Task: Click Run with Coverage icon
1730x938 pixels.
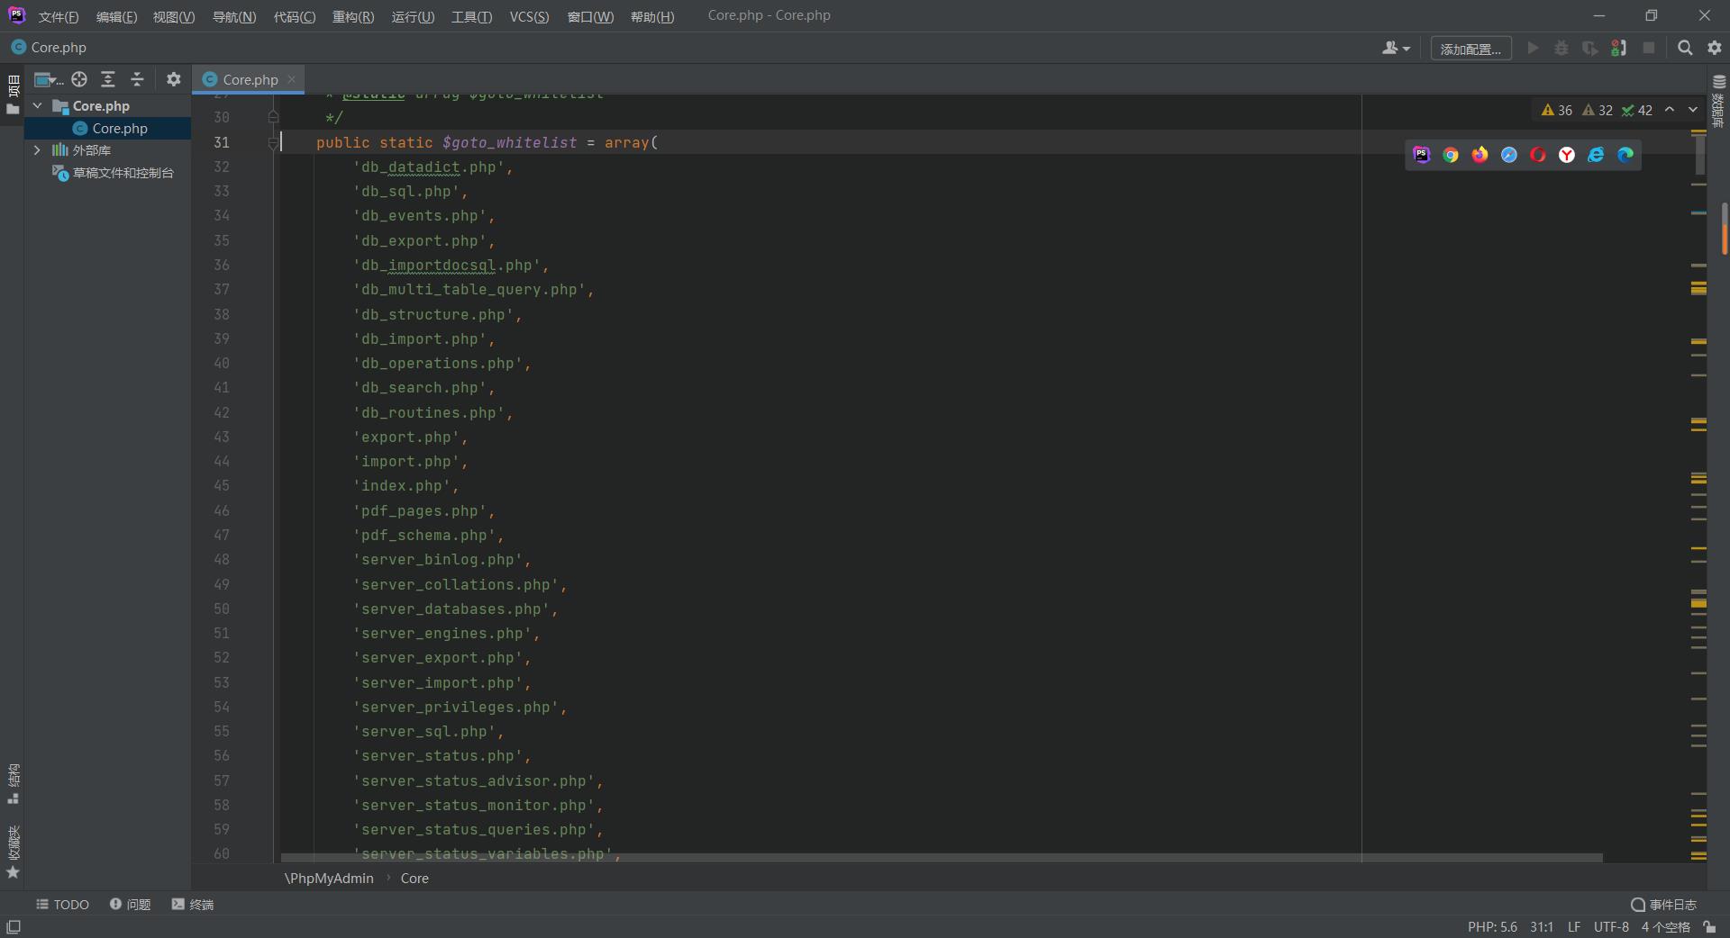Action: (1590, 48)
